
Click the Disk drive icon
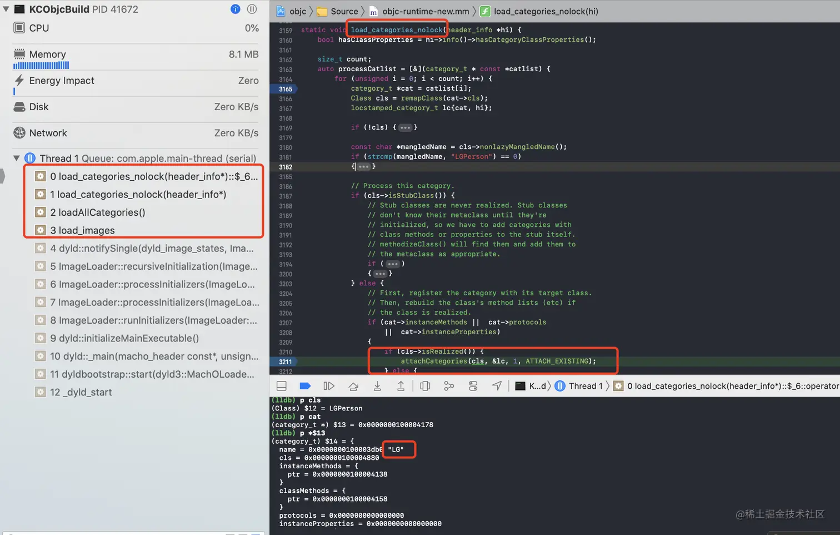click(x=19, y=107)
